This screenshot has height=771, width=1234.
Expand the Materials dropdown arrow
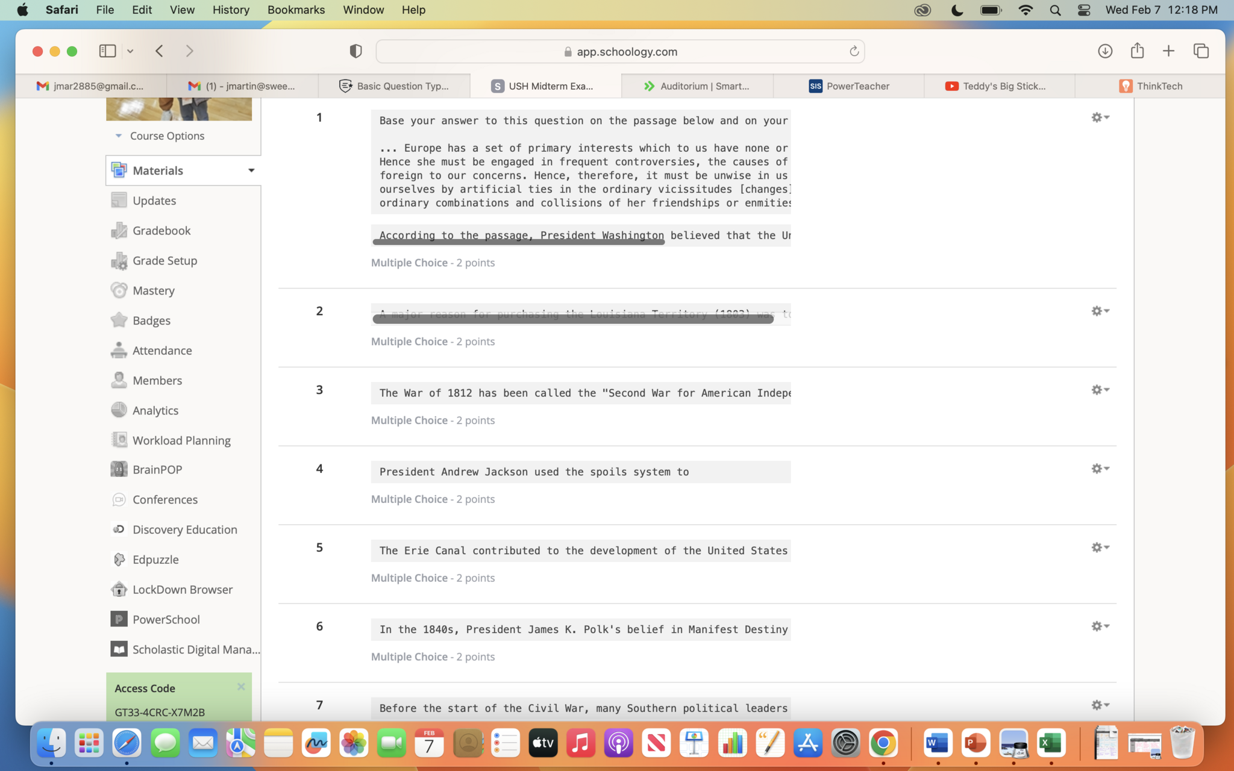[x=251, y=170]
